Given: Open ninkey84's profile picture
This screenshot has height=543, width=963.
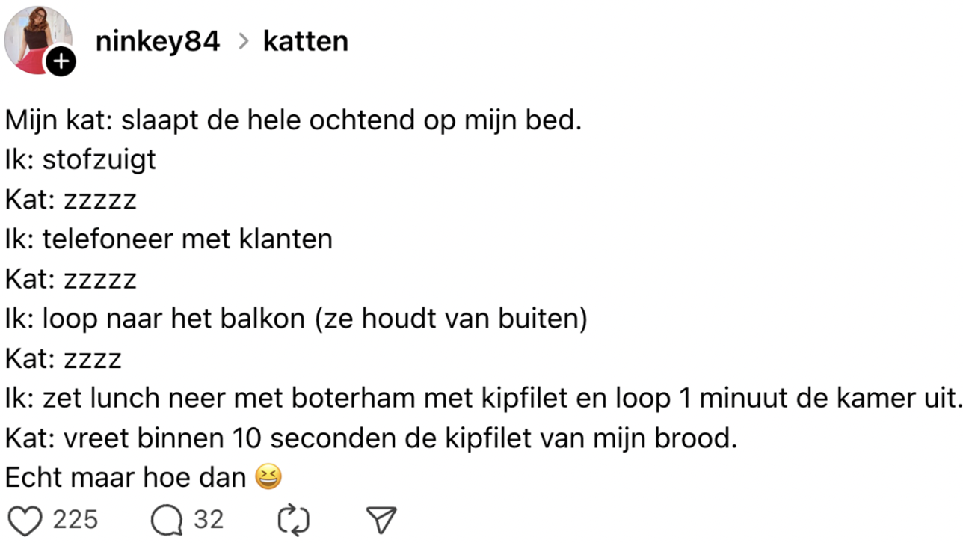Looking at the screenshot, I should click(37, 37).
